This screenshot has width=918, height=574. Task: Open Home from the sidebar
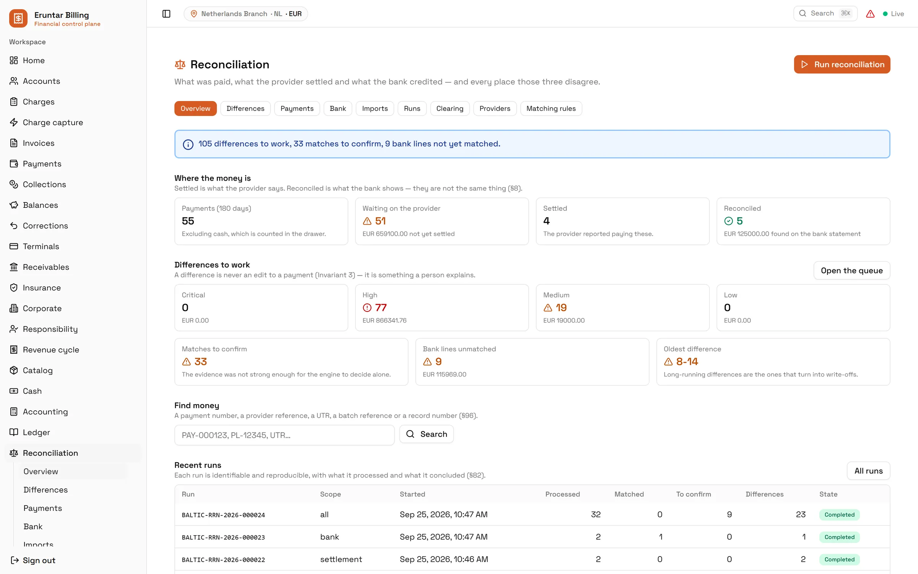coord(73,60)
